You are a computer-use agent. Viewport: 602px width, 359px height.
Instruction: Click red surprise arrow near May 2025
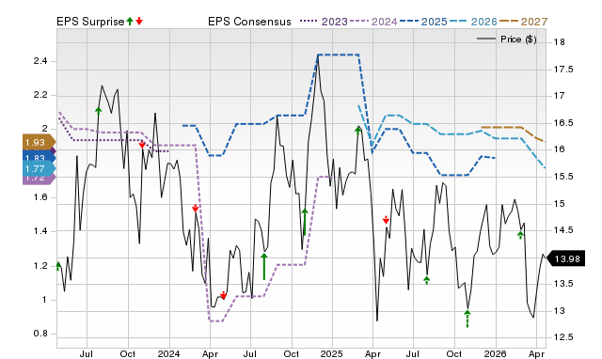386,220
